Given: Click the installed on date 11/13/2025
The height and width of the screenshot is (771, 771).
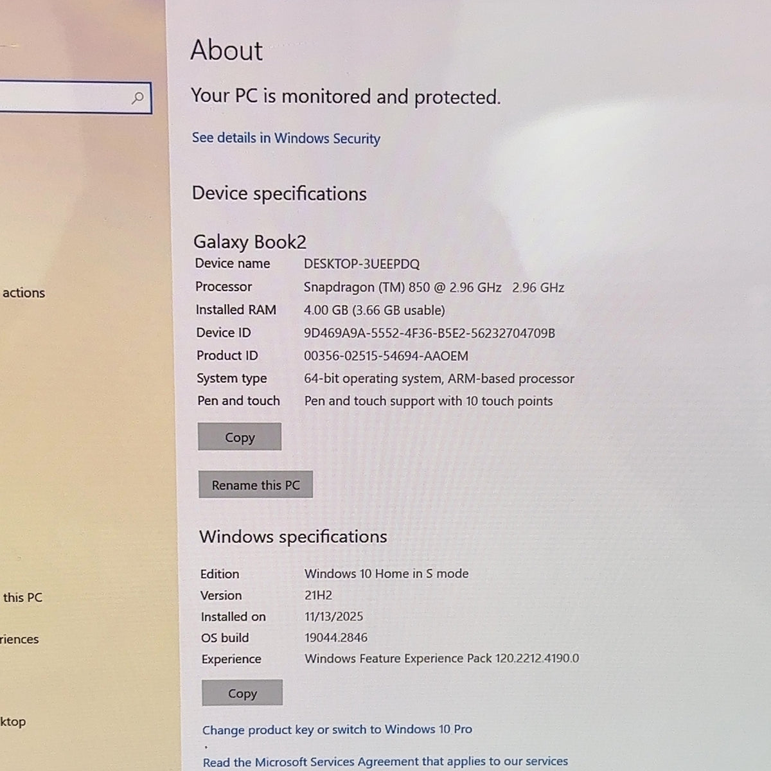Looking at the screenshot, I should [334, 616].
